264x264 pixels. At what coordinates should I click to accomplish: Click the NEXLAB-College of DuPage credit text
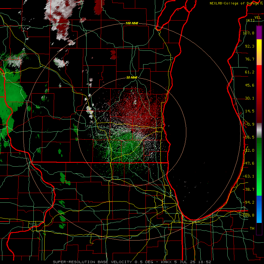coord(236,3)
